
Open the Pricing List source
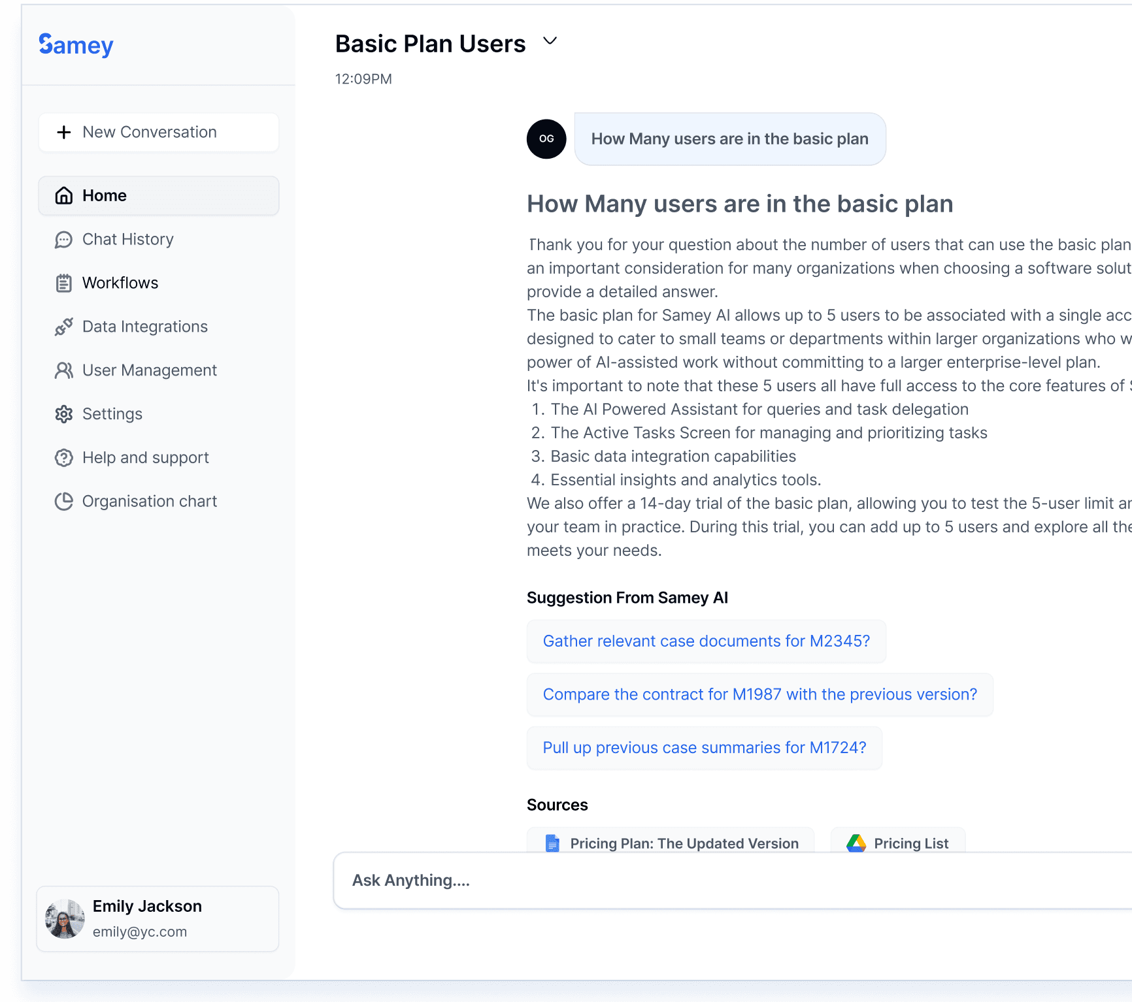pos(898,840)
